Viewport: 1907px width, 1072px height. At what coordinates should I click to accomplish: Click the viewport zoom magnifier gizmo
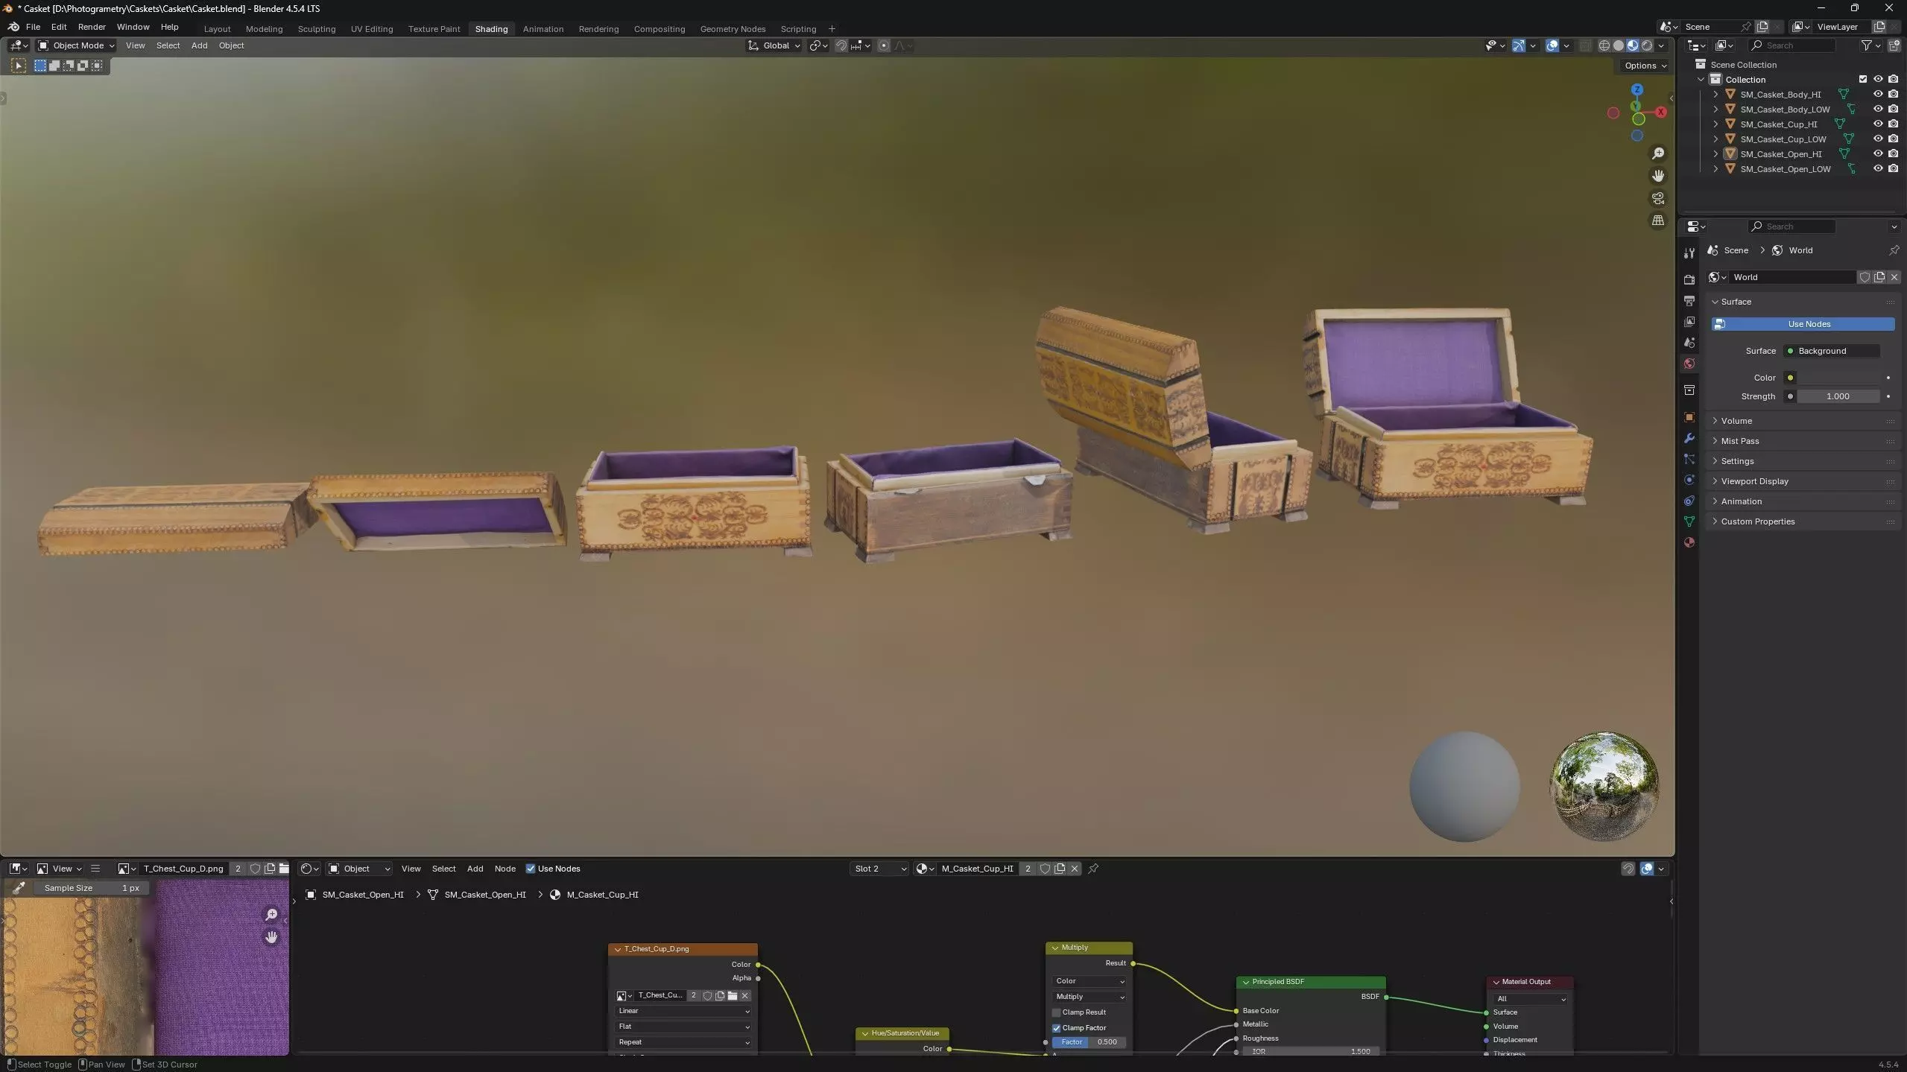[x=1657, y=153]
